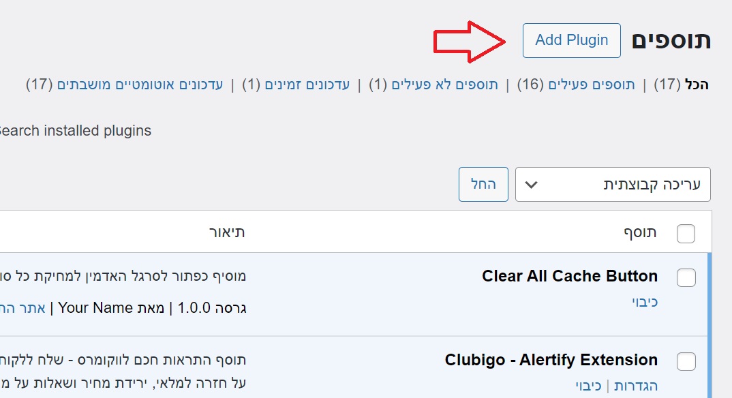Image resolution: width=732 pixels, height=398 pixels.
Task: Open the תוספים לא פעילים filter
Action: point(444,85)
